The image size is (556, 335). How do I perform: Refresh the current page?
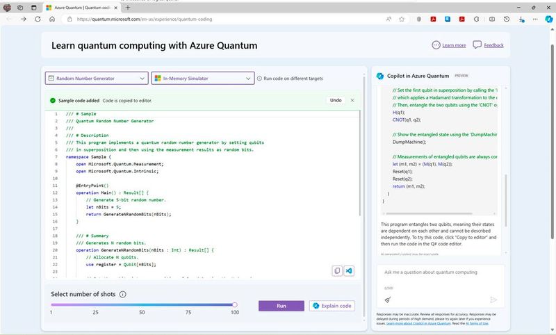38,19
